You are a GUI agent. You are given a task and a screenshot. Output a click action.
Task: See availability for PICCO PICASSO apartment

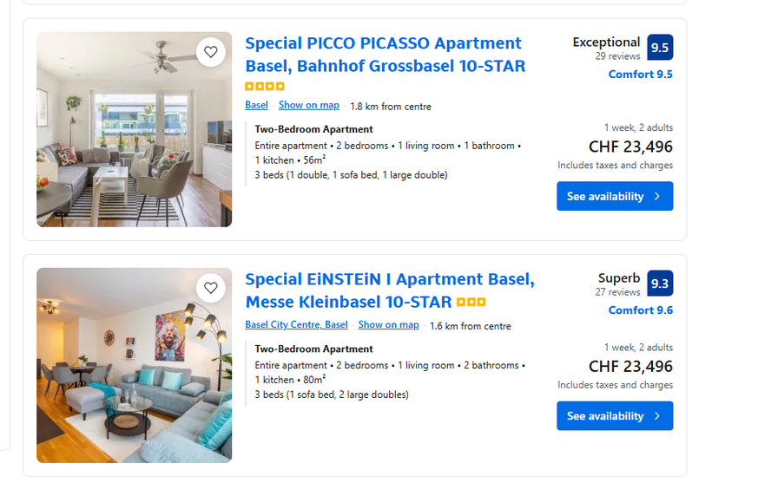click(615, 196)
